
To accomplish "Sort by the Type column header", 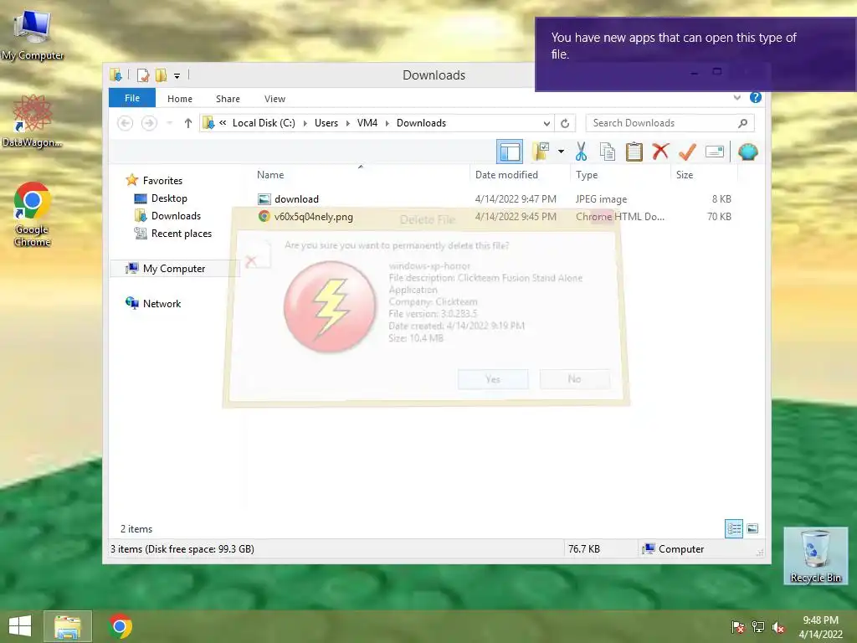I will click(620, 174).
